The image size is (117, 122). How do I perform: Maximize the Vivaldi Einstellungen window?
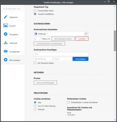pyautogui.click(x=109, y=2)
